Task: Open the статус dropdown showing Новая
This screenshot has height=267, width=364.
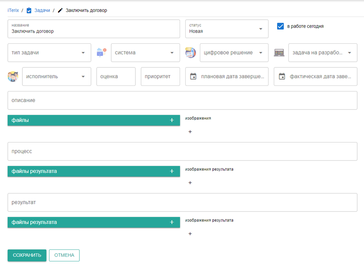Action: click(227, 29)
